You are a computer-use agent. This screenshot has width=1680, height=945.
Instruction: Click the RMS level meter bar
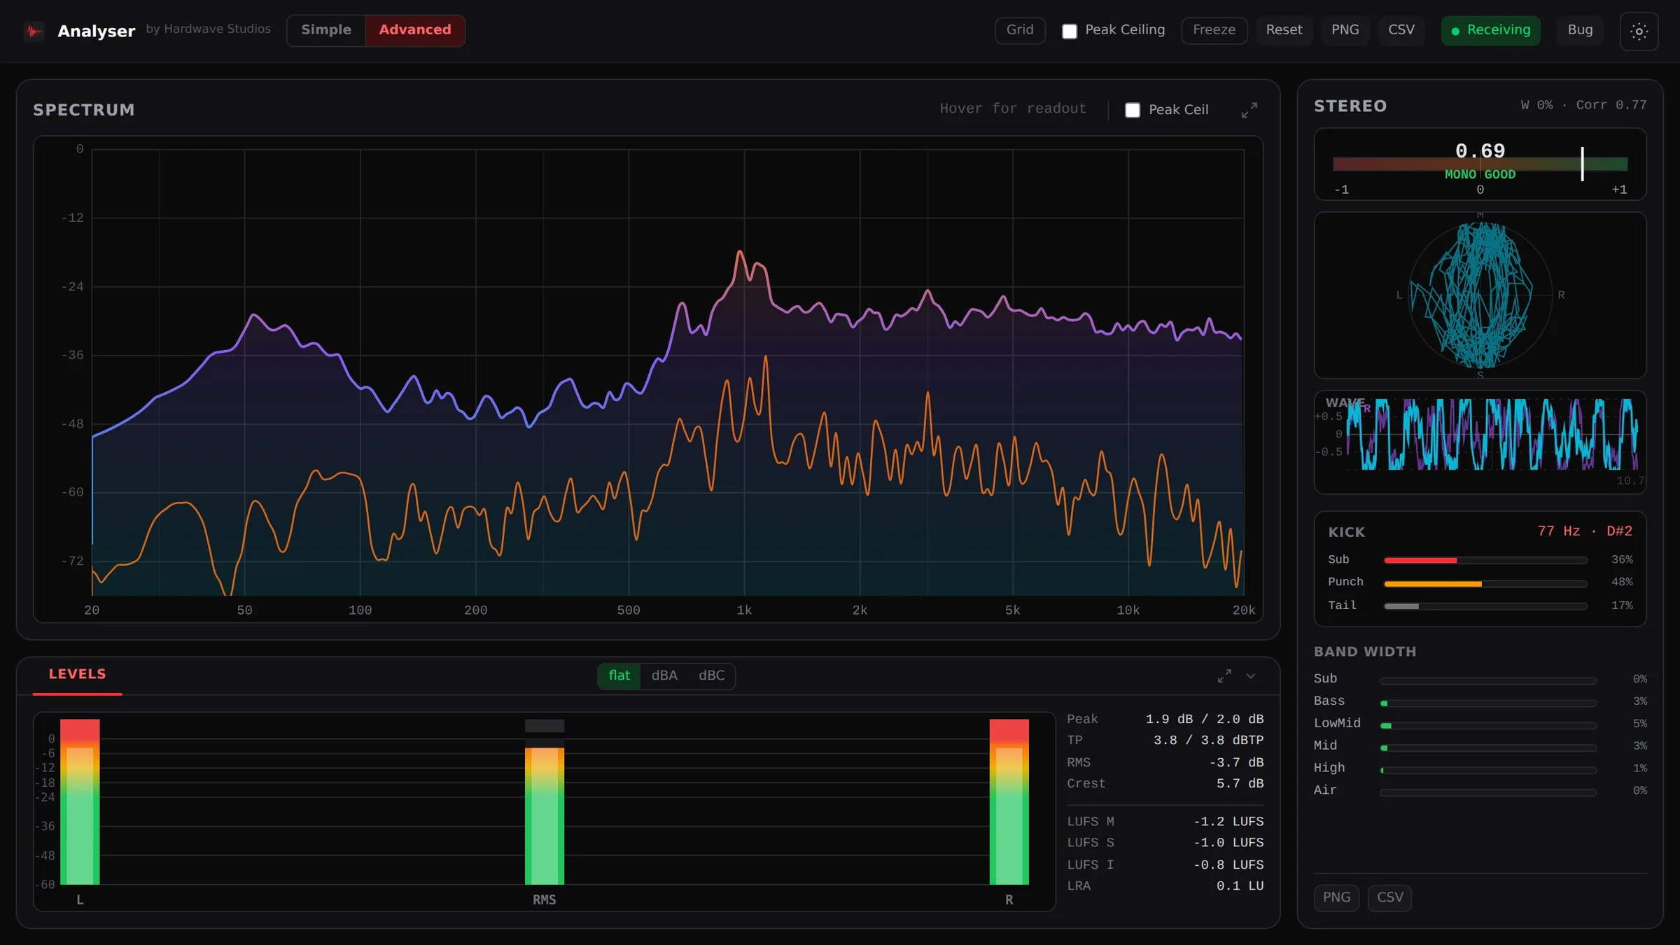click(x=545, y=802)
